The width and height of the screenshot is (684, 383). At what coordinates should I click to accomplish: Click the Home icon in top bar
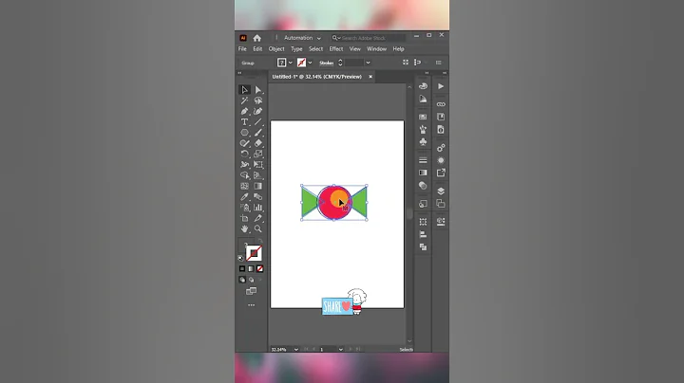point(256,38)
